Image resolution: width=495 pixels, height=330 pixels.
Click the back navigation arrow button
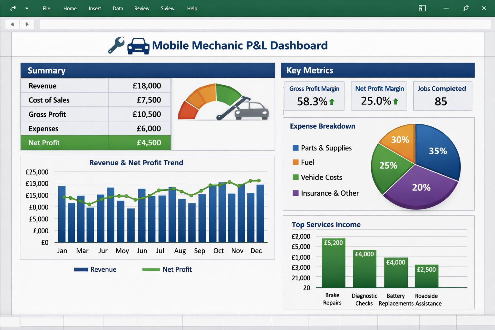click(12, 24)
